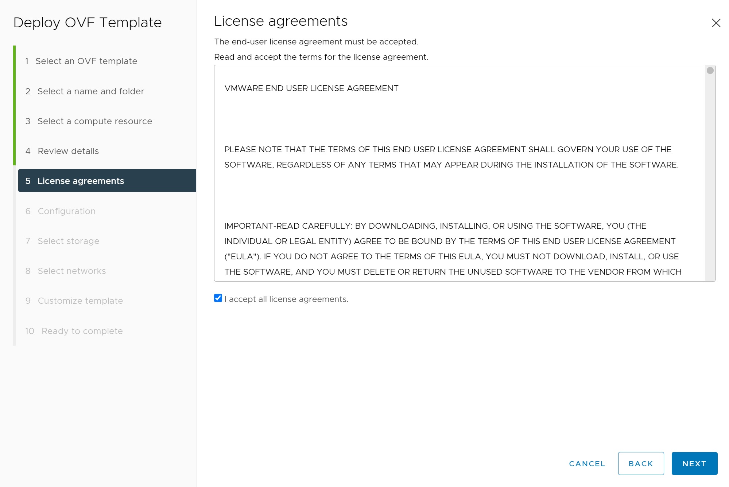Return to step 3 Select a compute resource
The width and height of the screenshot is (729, 487).
coord(94,121)
